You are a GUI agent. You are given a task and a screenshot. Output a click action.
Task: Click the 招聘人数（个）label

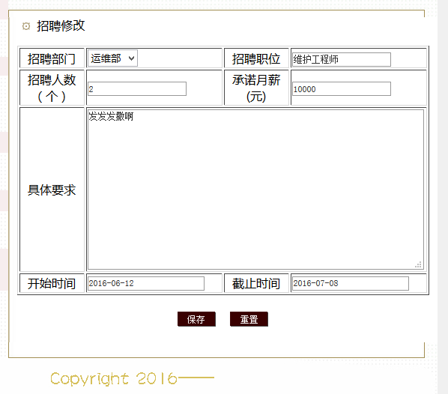point(52,88)
